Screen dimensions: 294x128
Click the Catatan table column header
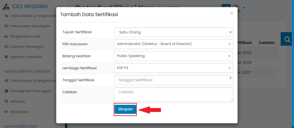(x=267, y=43)
